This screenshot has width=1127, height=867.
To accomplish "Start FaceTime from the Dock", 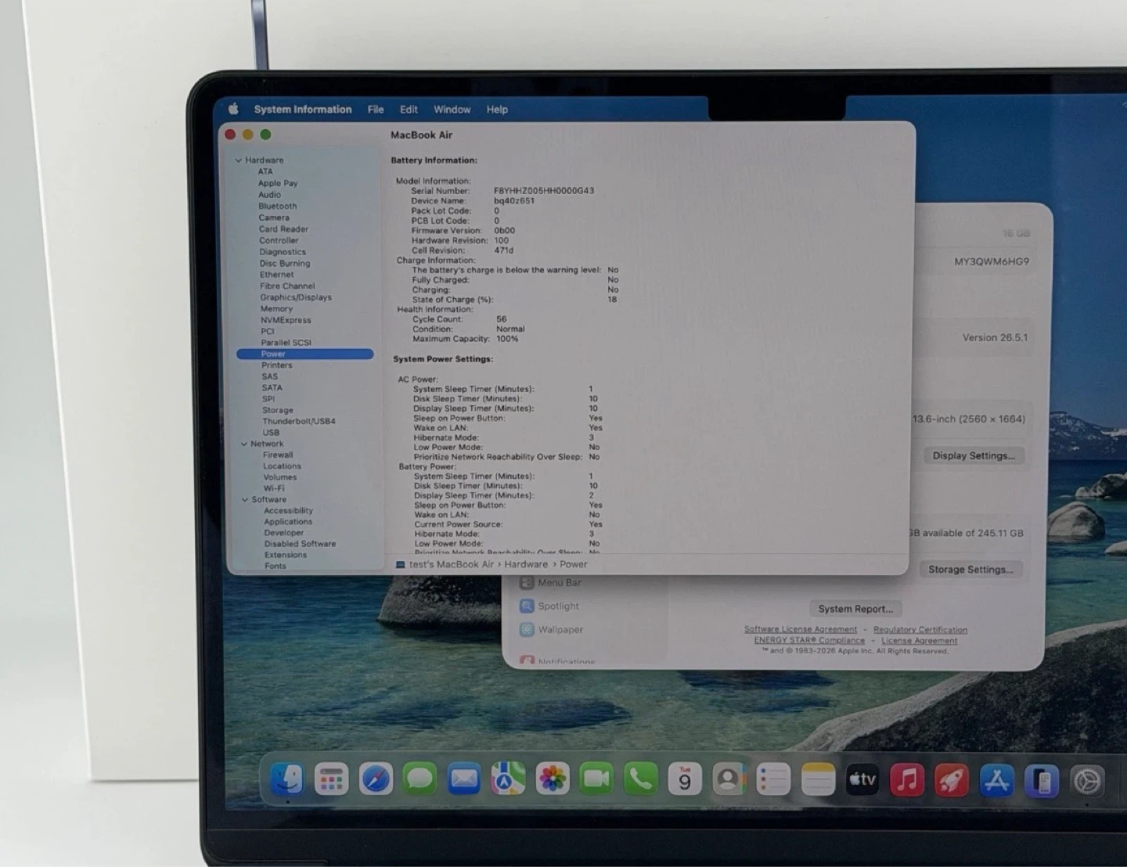I will coord(596,779).
